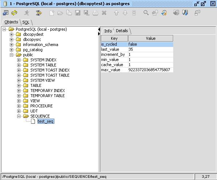Click the red X delete toolbar icon
The width and height of the screenshot is (217, 180).
[x=104, y=13]
